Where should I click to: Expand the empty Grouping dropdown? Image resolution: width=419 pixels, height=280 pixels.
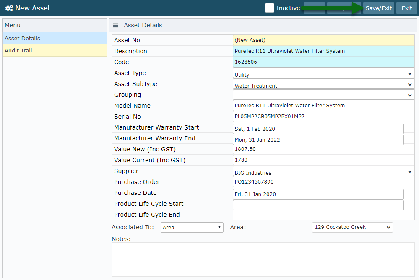[x=323, y=95]
